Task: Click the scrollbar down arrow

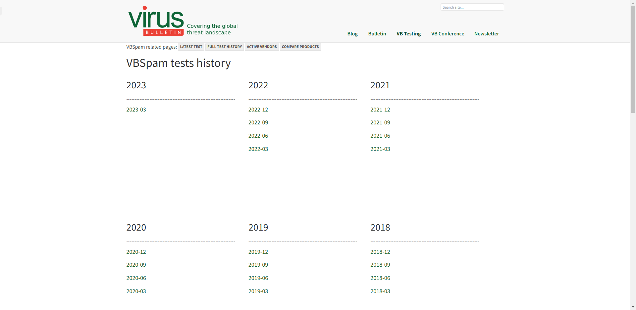Action: (x=633, y=307)
